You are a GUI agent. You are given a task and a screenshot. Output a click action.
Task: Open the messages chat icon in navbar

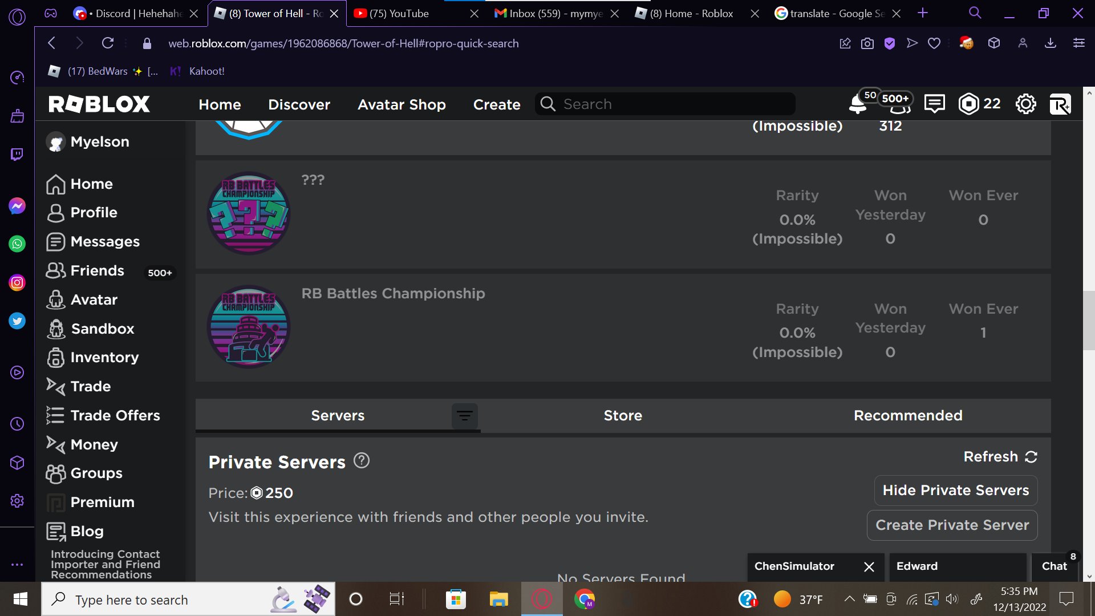[934, 104]
